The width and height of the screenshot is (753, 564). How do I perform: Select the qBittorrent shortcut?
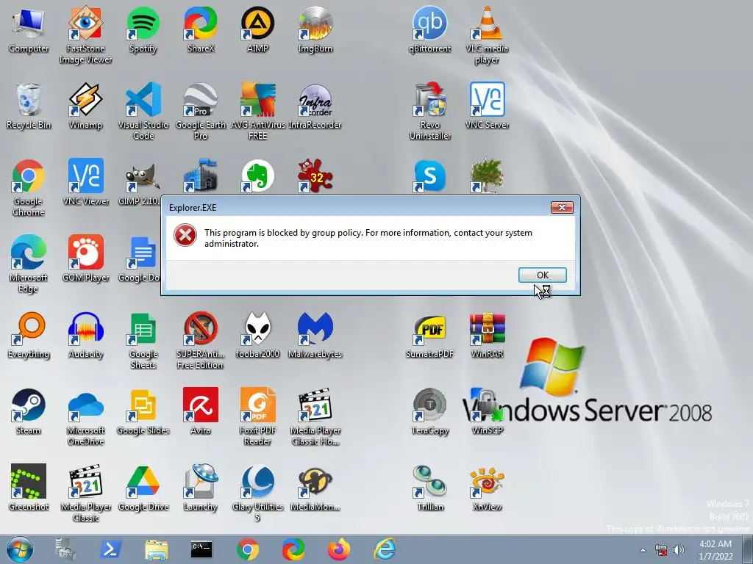coord(429,29)
